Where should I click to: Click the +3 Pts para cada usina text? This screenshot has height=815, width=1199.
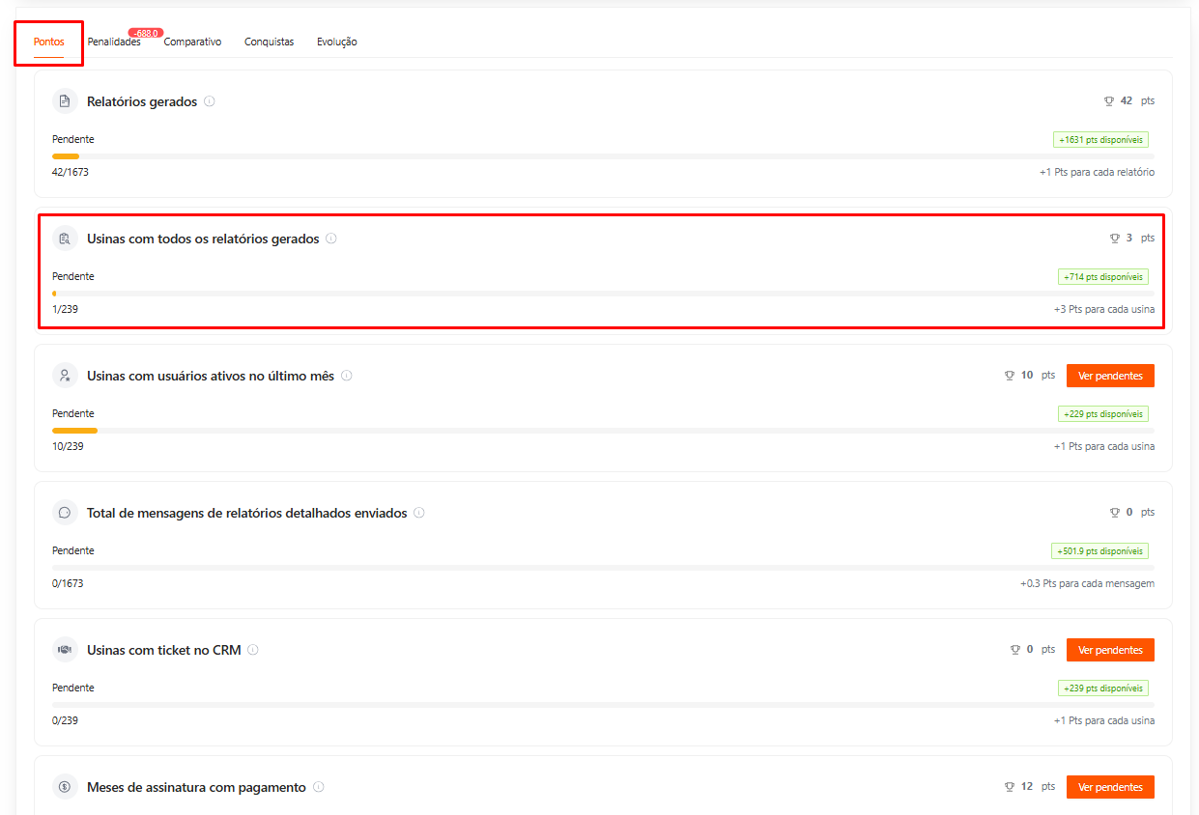(x=1104, y=309)
